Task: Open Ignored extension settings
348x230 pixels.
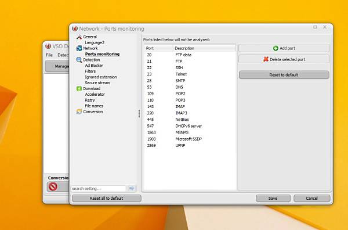Action: pyautogui.click(x=101, y=77)
